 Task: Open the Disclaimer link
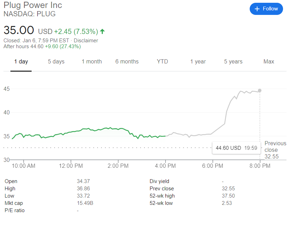(86, 41)
